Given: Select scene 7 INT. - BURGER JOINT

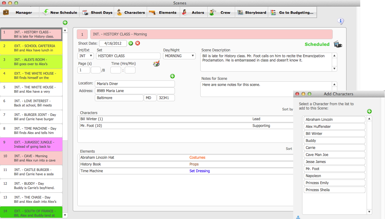Looking at the screenshot, I should [31, 117].
